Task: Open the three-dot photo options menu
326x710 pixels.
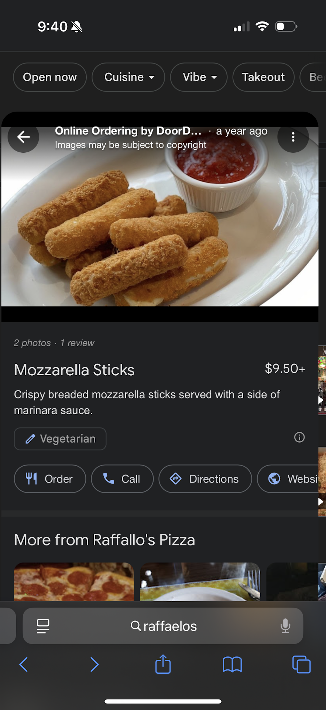Action: pyautogui.click(x=293, y=137)
